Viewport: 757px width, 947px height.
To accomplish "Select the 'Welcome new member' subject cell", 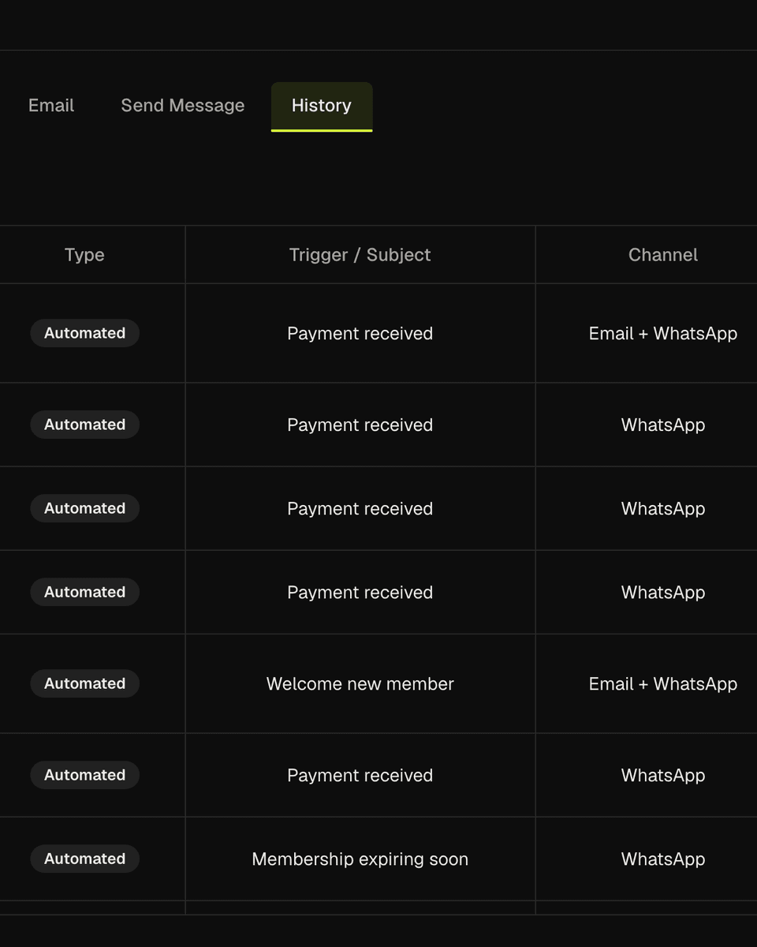I will click(x=360, y=683).
